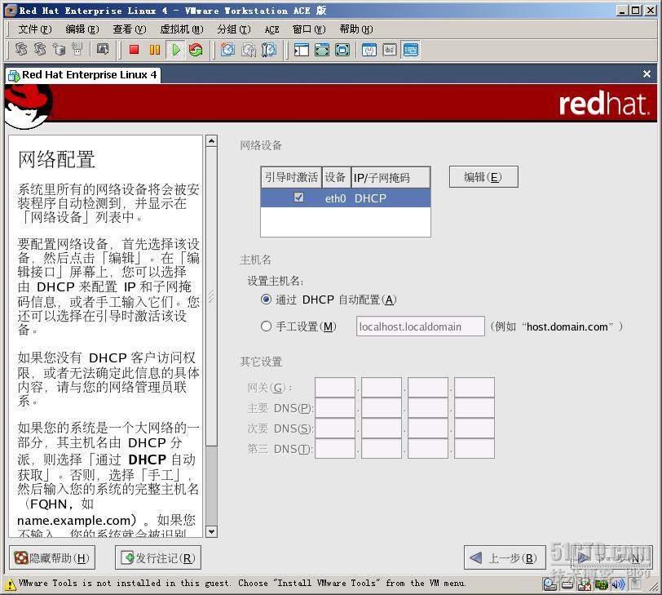Click the connect device plug toolbar icon
Screen dimensions: 662x595
click(x=77, y=50)
